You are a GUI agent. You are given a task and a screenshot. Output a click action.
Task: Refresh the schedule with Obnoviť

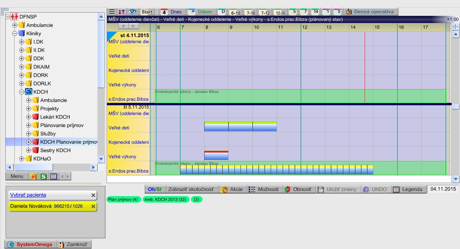(x=299, y=189)
